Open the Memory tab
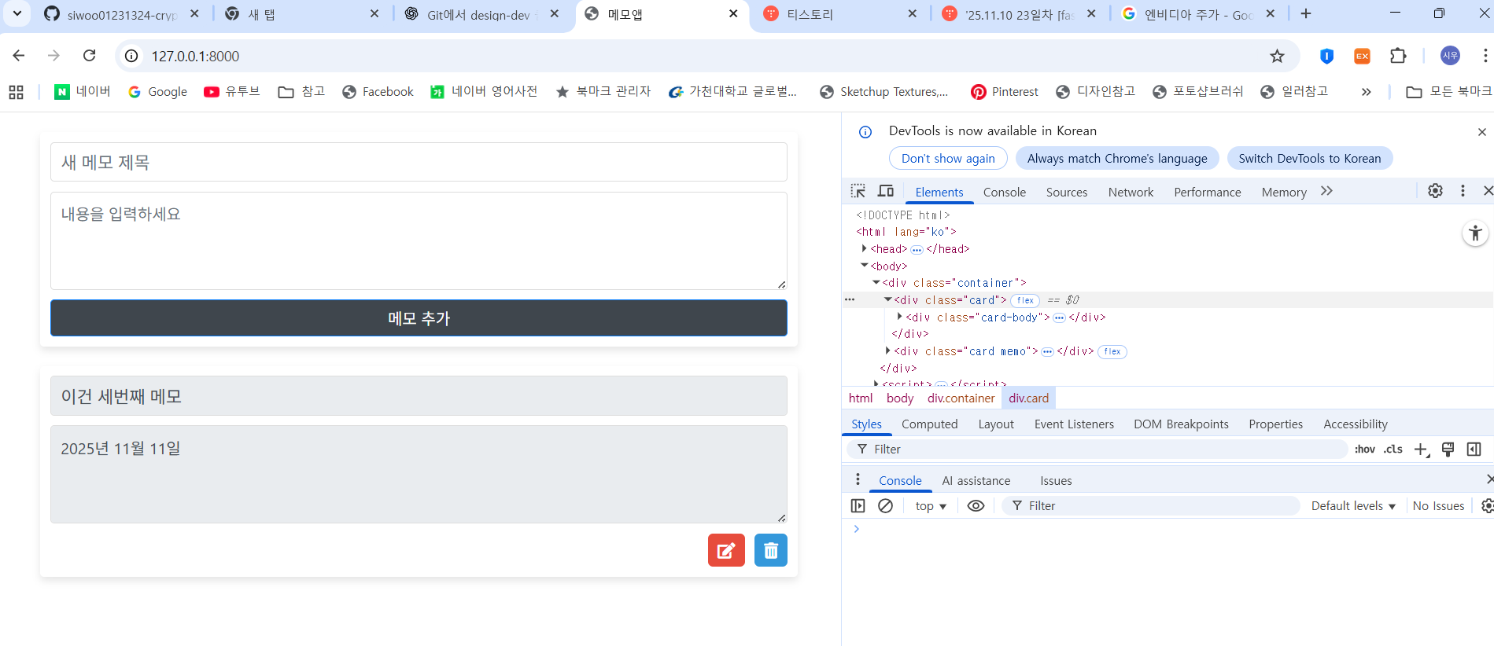1494x646 pixels. (x=1284, y=192)
